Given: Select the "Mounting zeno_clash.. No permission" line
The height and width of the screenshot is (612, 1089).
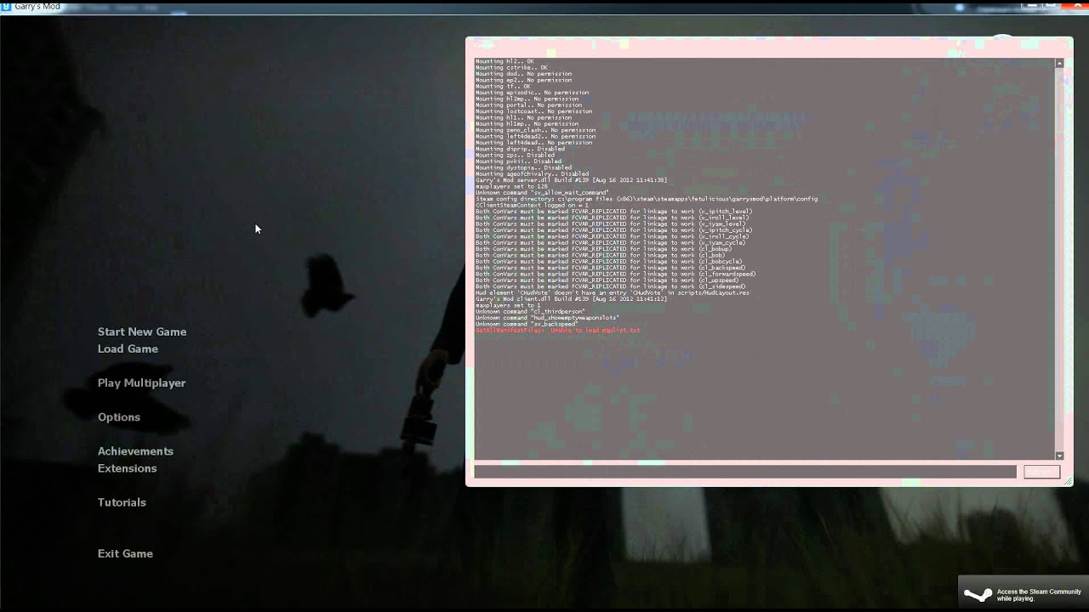Looking at the screenshot, I should coord(535,130).
